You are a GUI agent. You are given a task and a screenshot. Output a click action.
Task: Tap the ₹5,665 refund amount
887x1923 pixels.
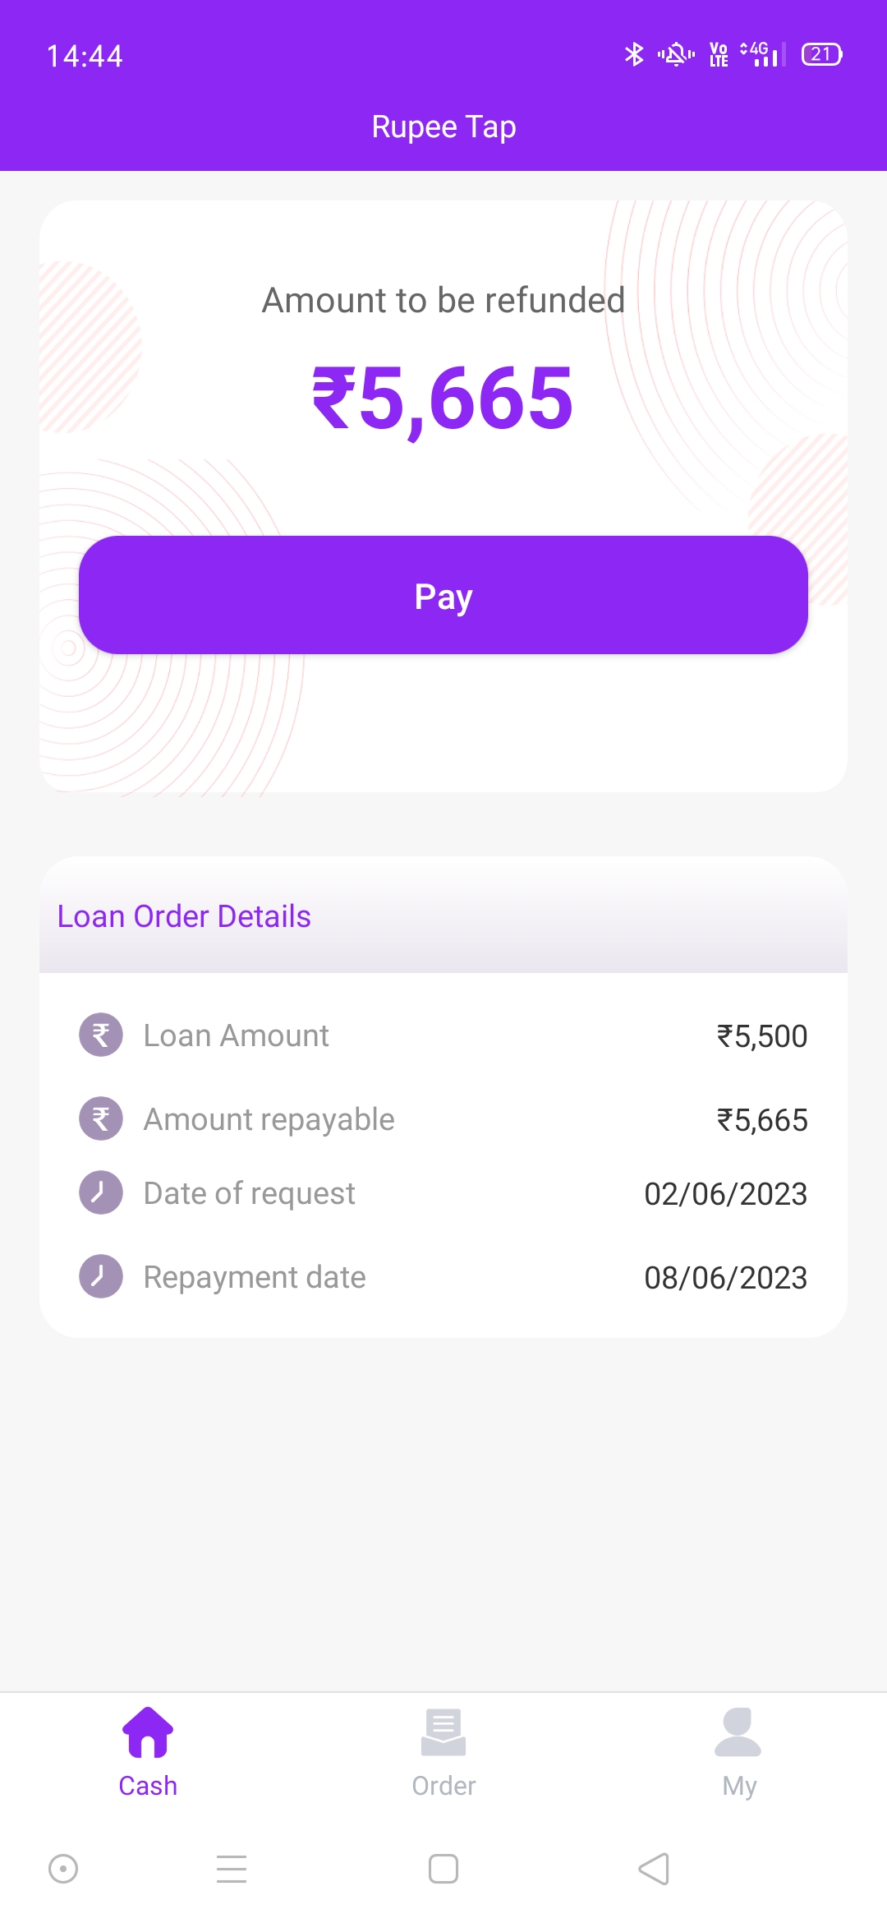click(x=443, y=399)
